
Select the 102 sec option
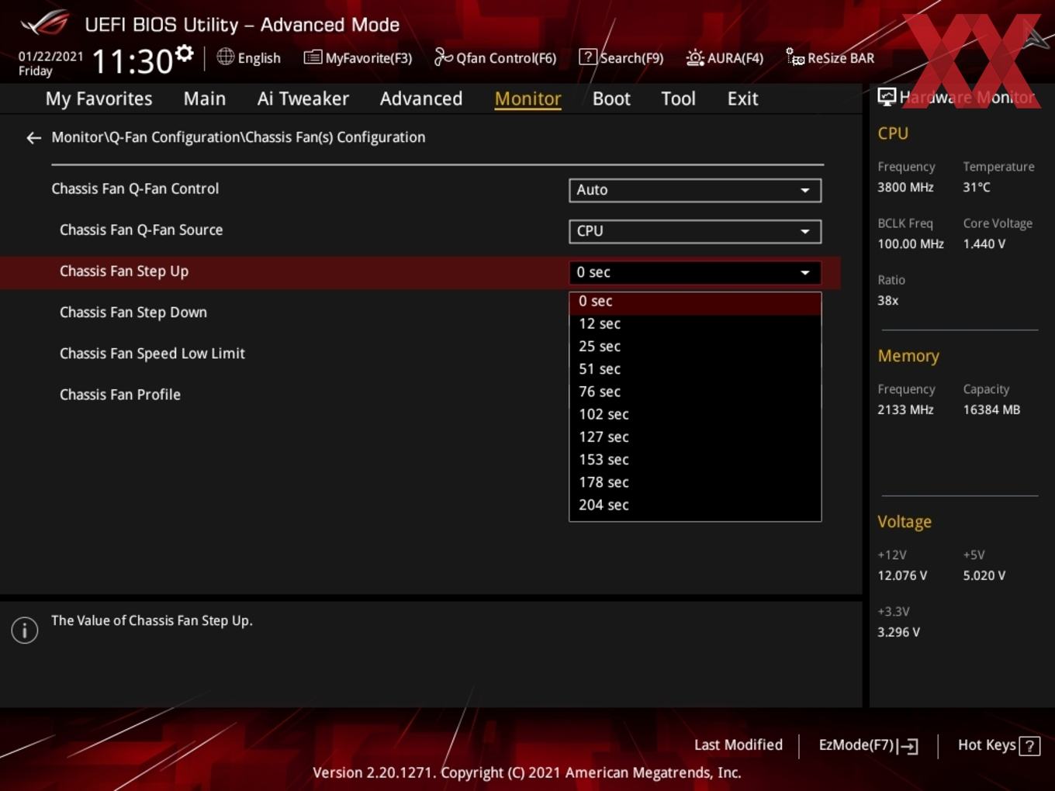(x=695, y=414)
